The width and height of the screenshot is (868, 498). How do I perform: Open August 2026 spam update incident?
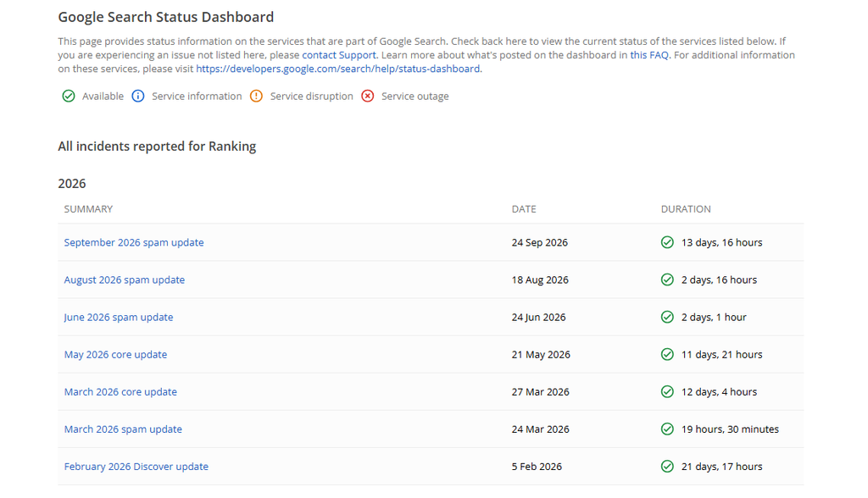(x=125, y=280)
